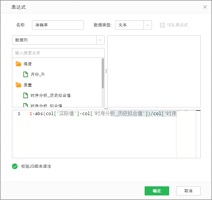Click the 度量 folder icon
Screen dimensions: 212x200
point(19,85)
